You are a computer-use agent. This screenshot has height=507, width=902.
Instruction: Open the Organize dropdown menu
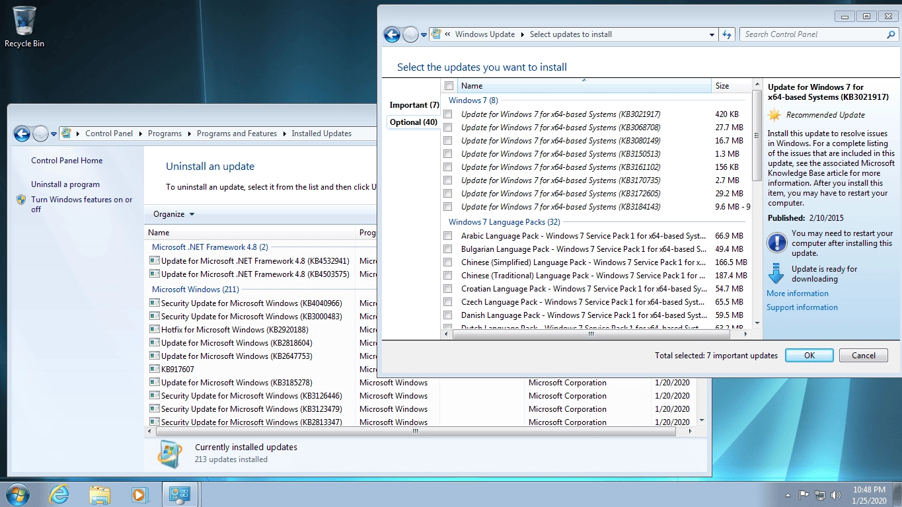point(174,214)
